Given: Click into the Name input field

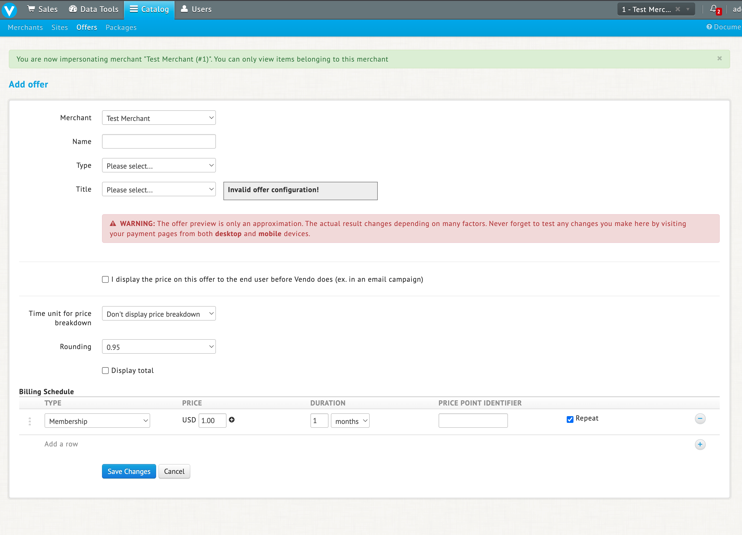Looking at the screenshot, I should (159, 142).
